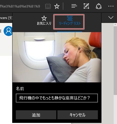
Task: Click the キャンセル button
Action: [x=78, y=115]
